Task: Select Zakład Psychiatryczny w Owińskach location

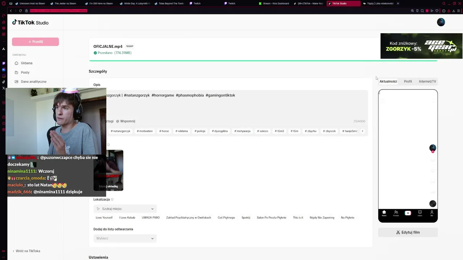Action: coord(188,218)
